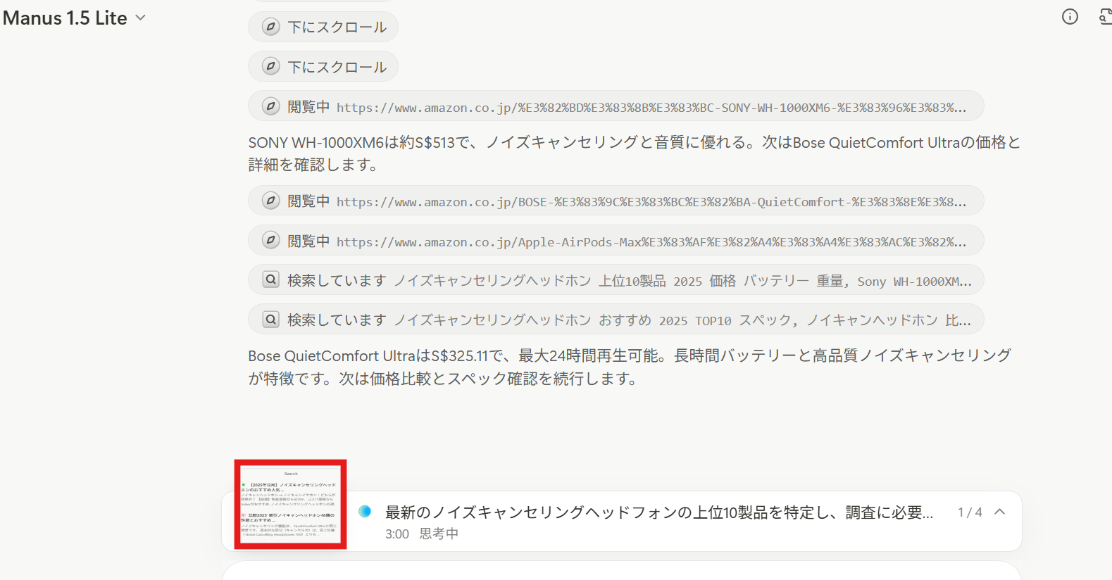Click the blue status dot beside the task title
Screen dimensions: 1112x580
[365, 512]
